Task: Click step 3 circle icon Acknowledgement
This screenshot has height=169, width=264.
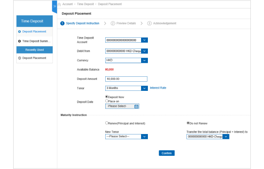Action: (149, 23)
